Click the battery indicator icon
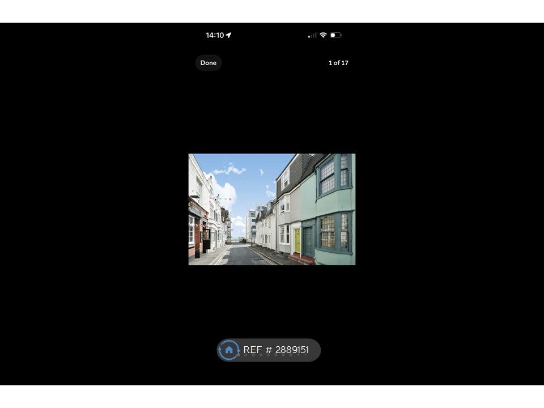The image size is (544, 408). pyautogui.click(x=335, y=35)
